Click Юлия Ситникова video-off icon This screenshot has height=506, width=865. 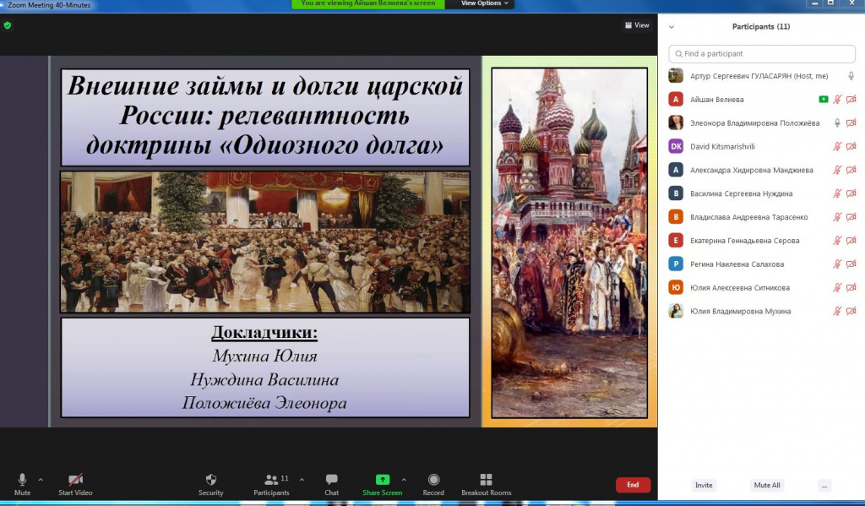point(851,287)
